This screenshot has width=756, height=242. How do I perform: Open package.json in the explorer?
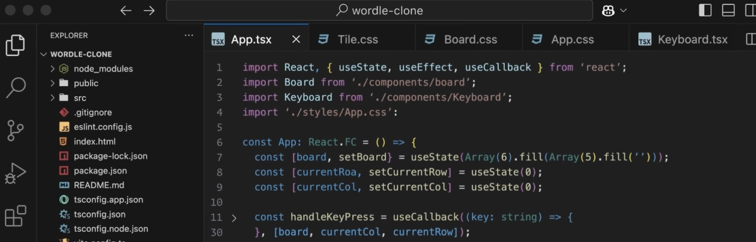100,170
